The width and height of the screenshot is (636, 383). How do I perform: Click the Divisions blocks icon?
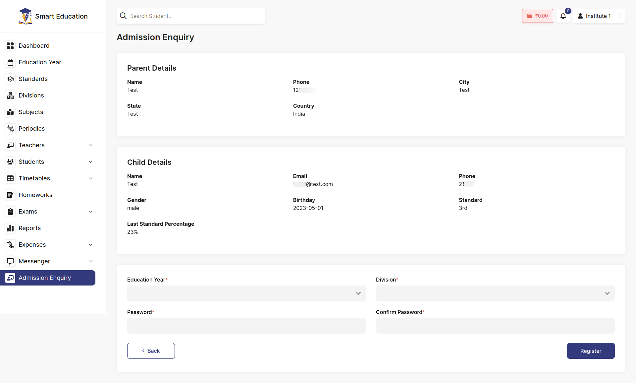tap(10, 96)
